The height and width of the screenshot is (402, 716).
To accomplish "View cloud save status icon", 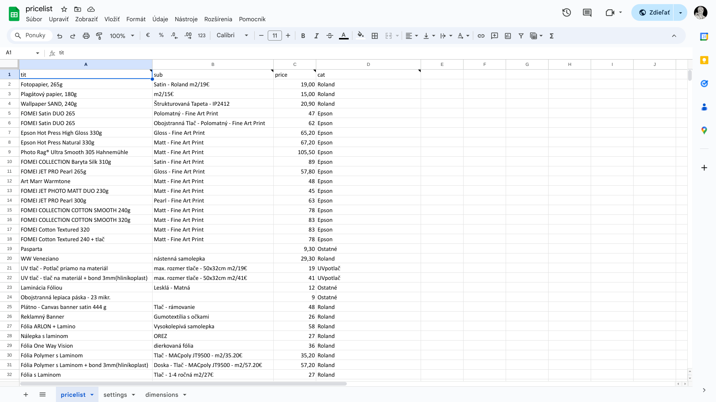I will [x=91, y=9].
